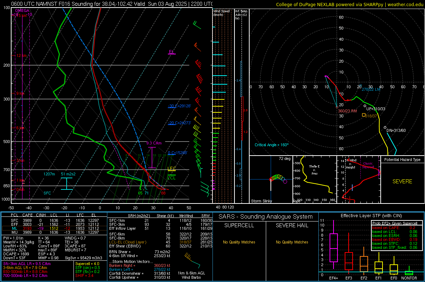Click the '278/22 LM' hodograph label
The height and width of the screenshot is (282, 425).
[x=371, y=89]
